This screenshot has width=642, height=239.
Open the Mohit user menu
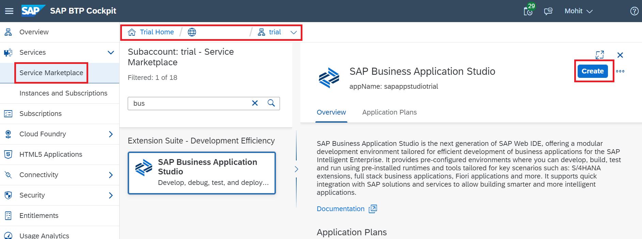pyautogui.click(x=578, y=11)
